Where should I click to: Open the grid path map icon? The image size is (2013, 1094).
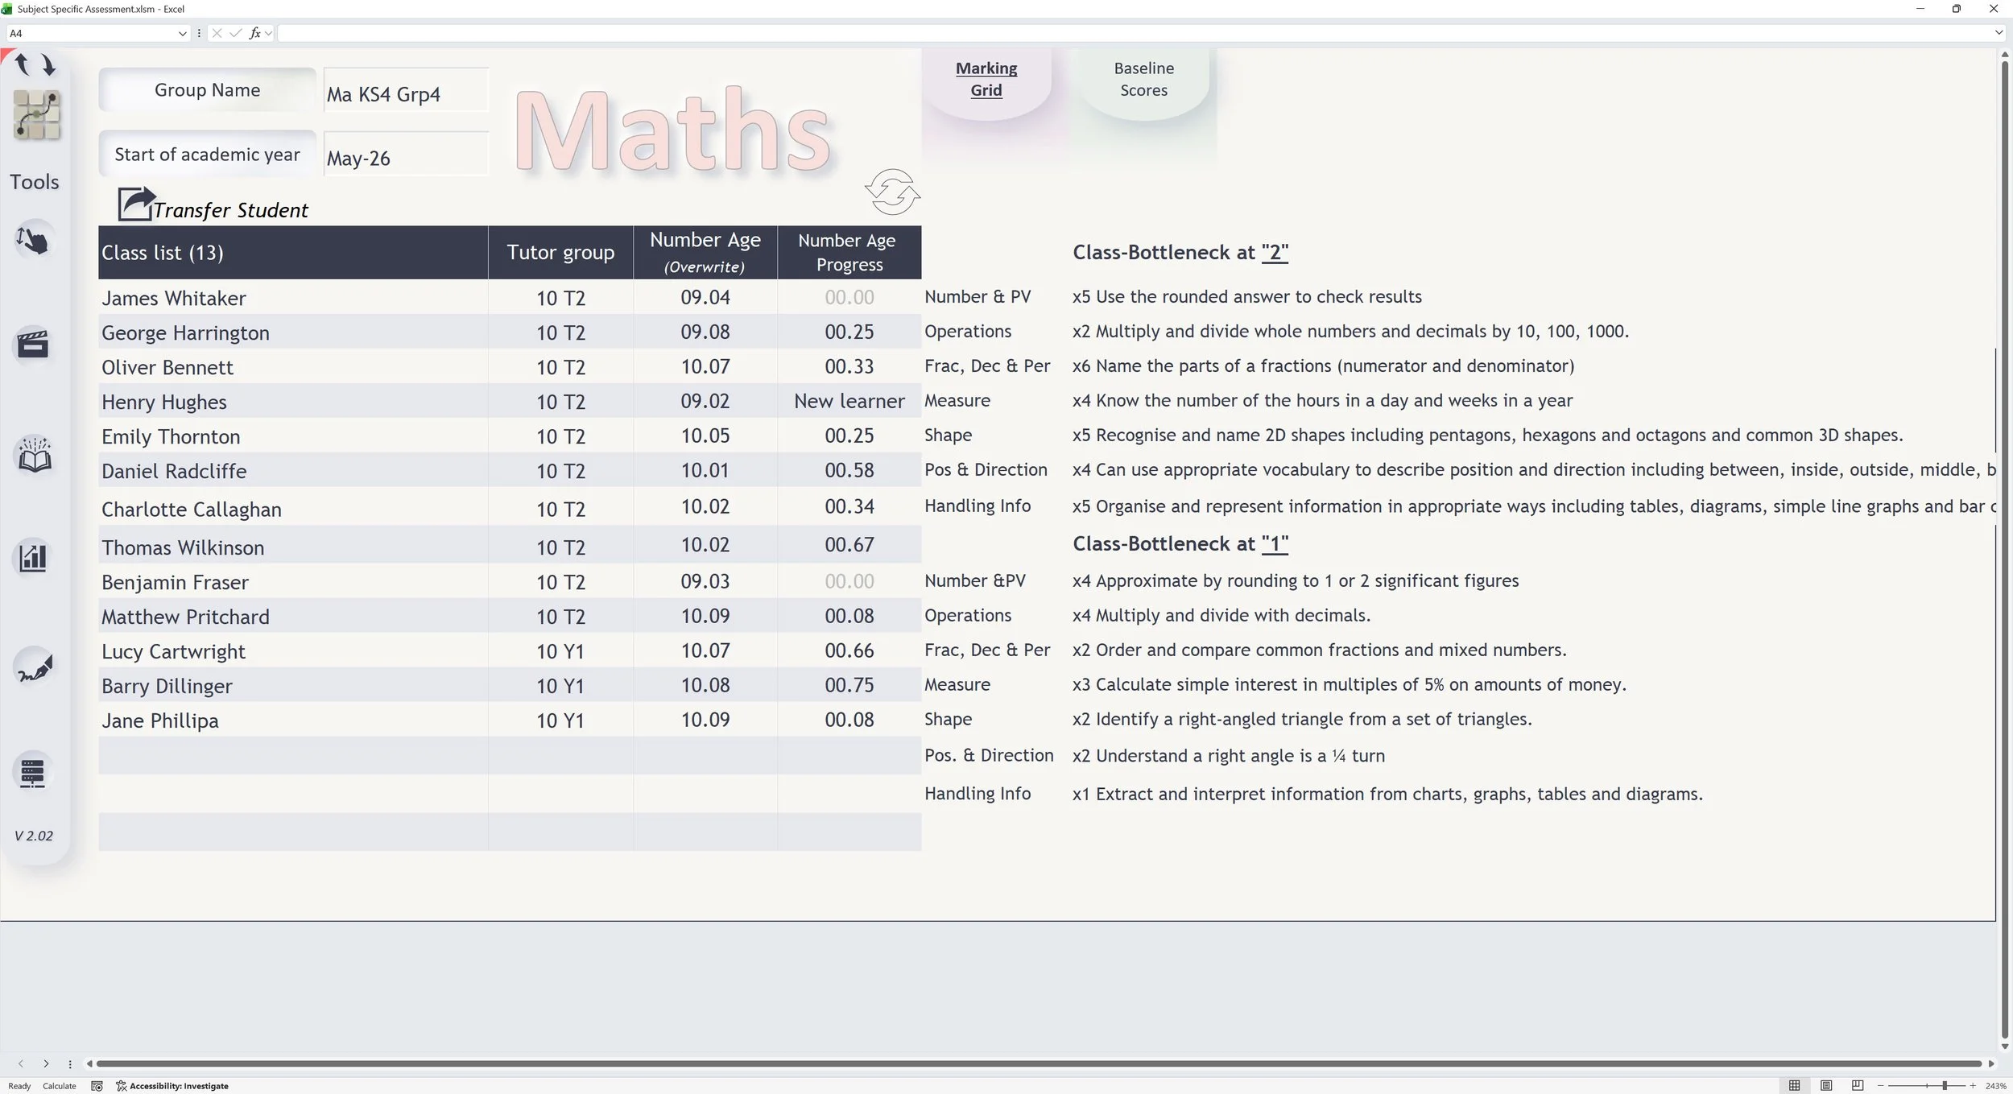point(36,115)
